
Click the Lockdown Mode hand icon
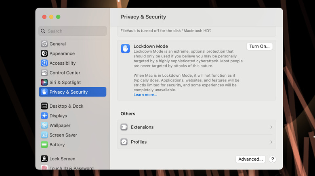pos(125,49)
